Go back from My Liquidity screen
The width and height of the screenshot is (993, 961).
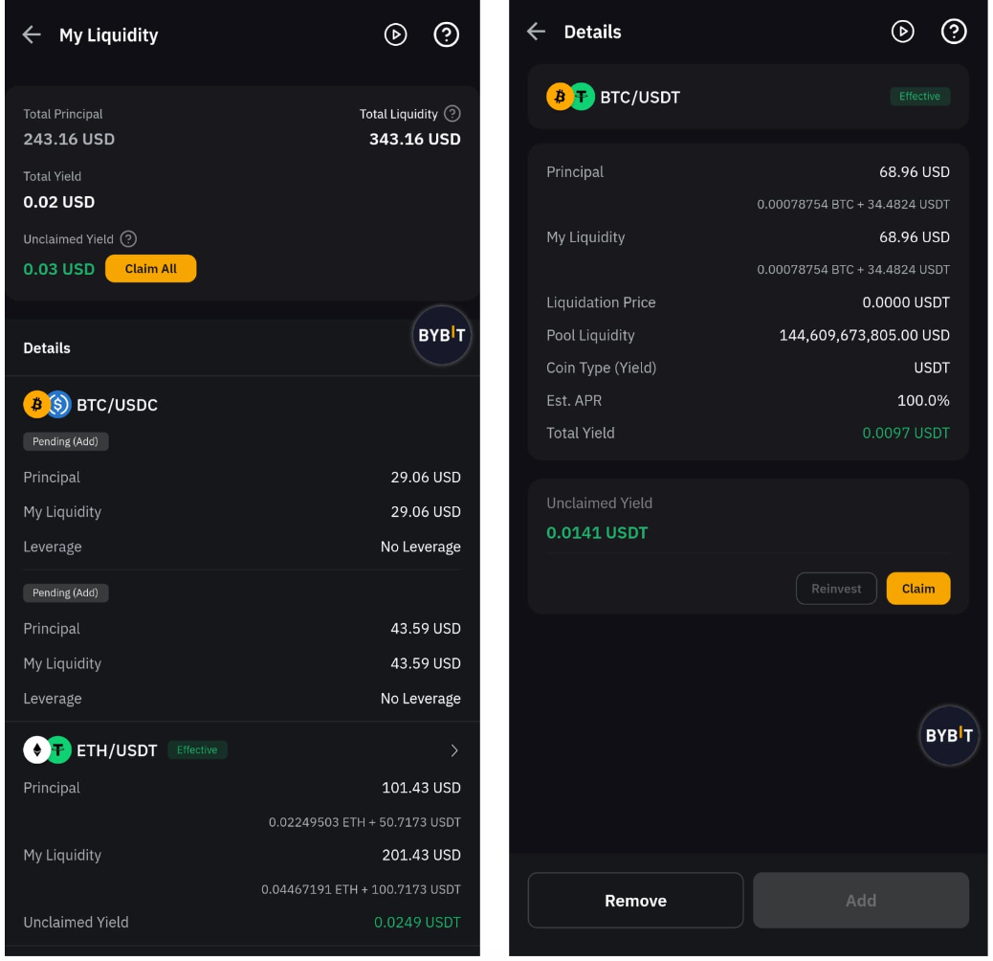tap(31, 34)
